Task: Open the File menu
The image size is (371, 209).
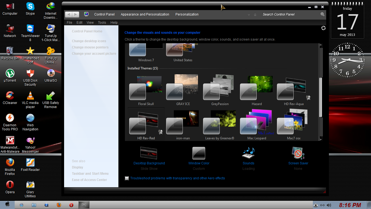Action: pos(70,23)
